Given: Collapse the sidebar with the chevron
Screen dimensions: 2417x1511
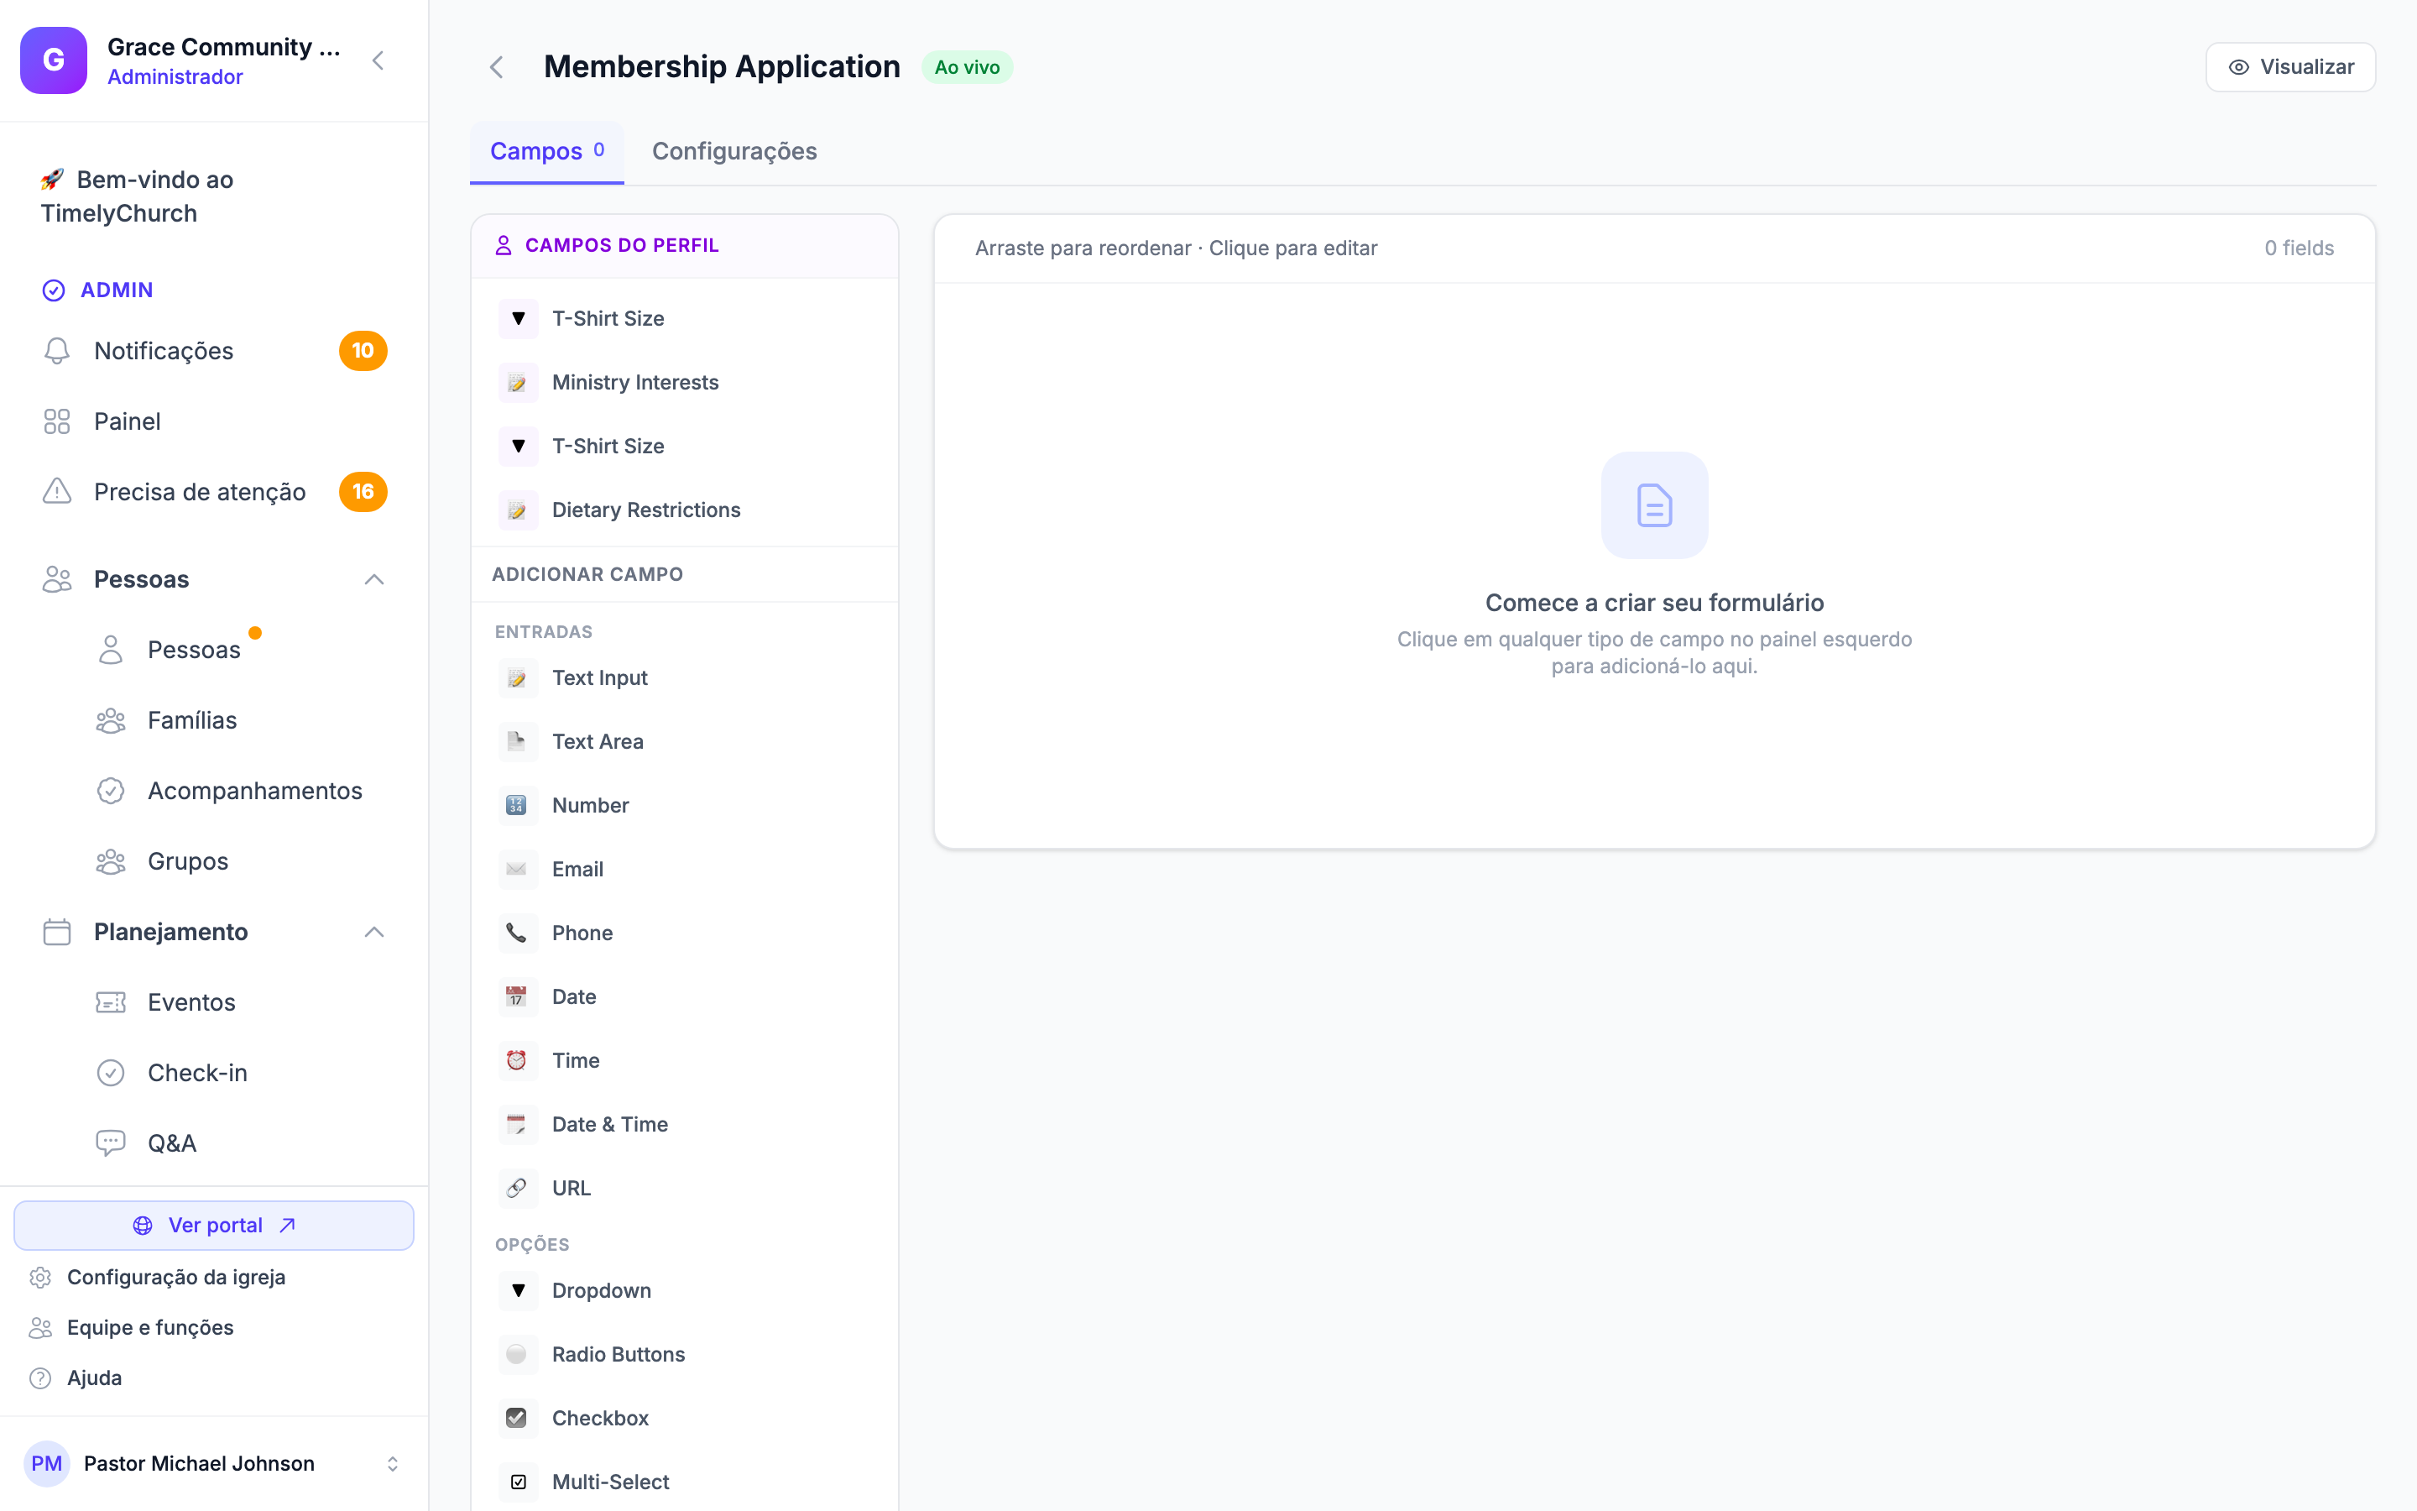Looking at the screenshot, I should pos(378,60).
